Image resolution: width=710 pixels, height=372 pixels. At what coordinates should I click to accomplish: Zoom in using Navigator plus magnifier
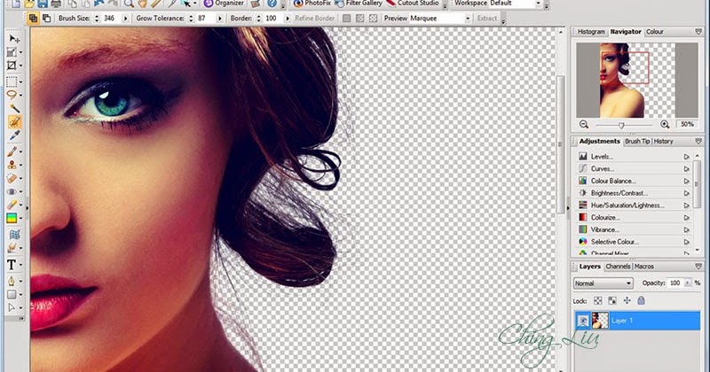[x=665, y=124]
